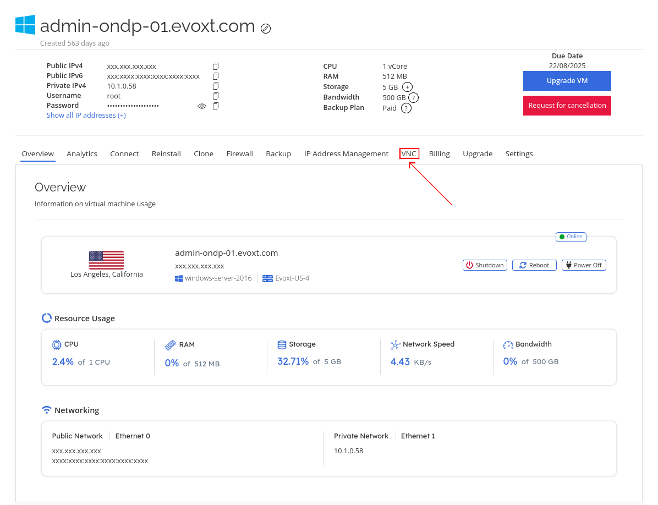This screenshot has height=505, width=658.
Task: Open the VNC tab
Action: click(x=409, y=154)
